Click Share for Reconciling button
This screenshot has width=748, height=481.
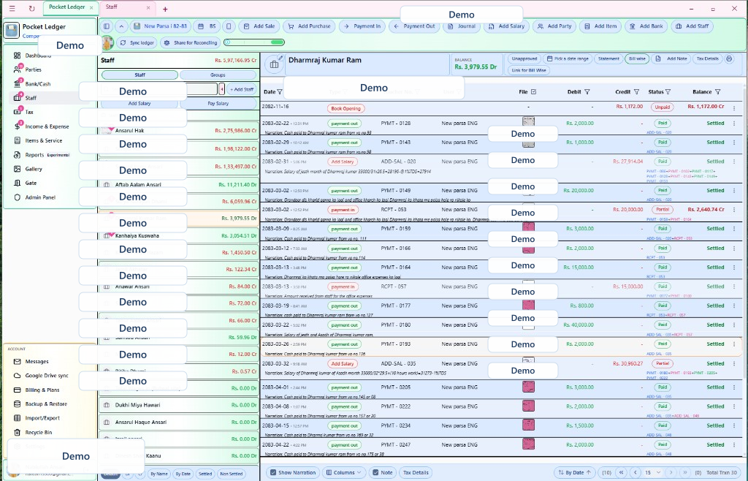pos(191,42)
